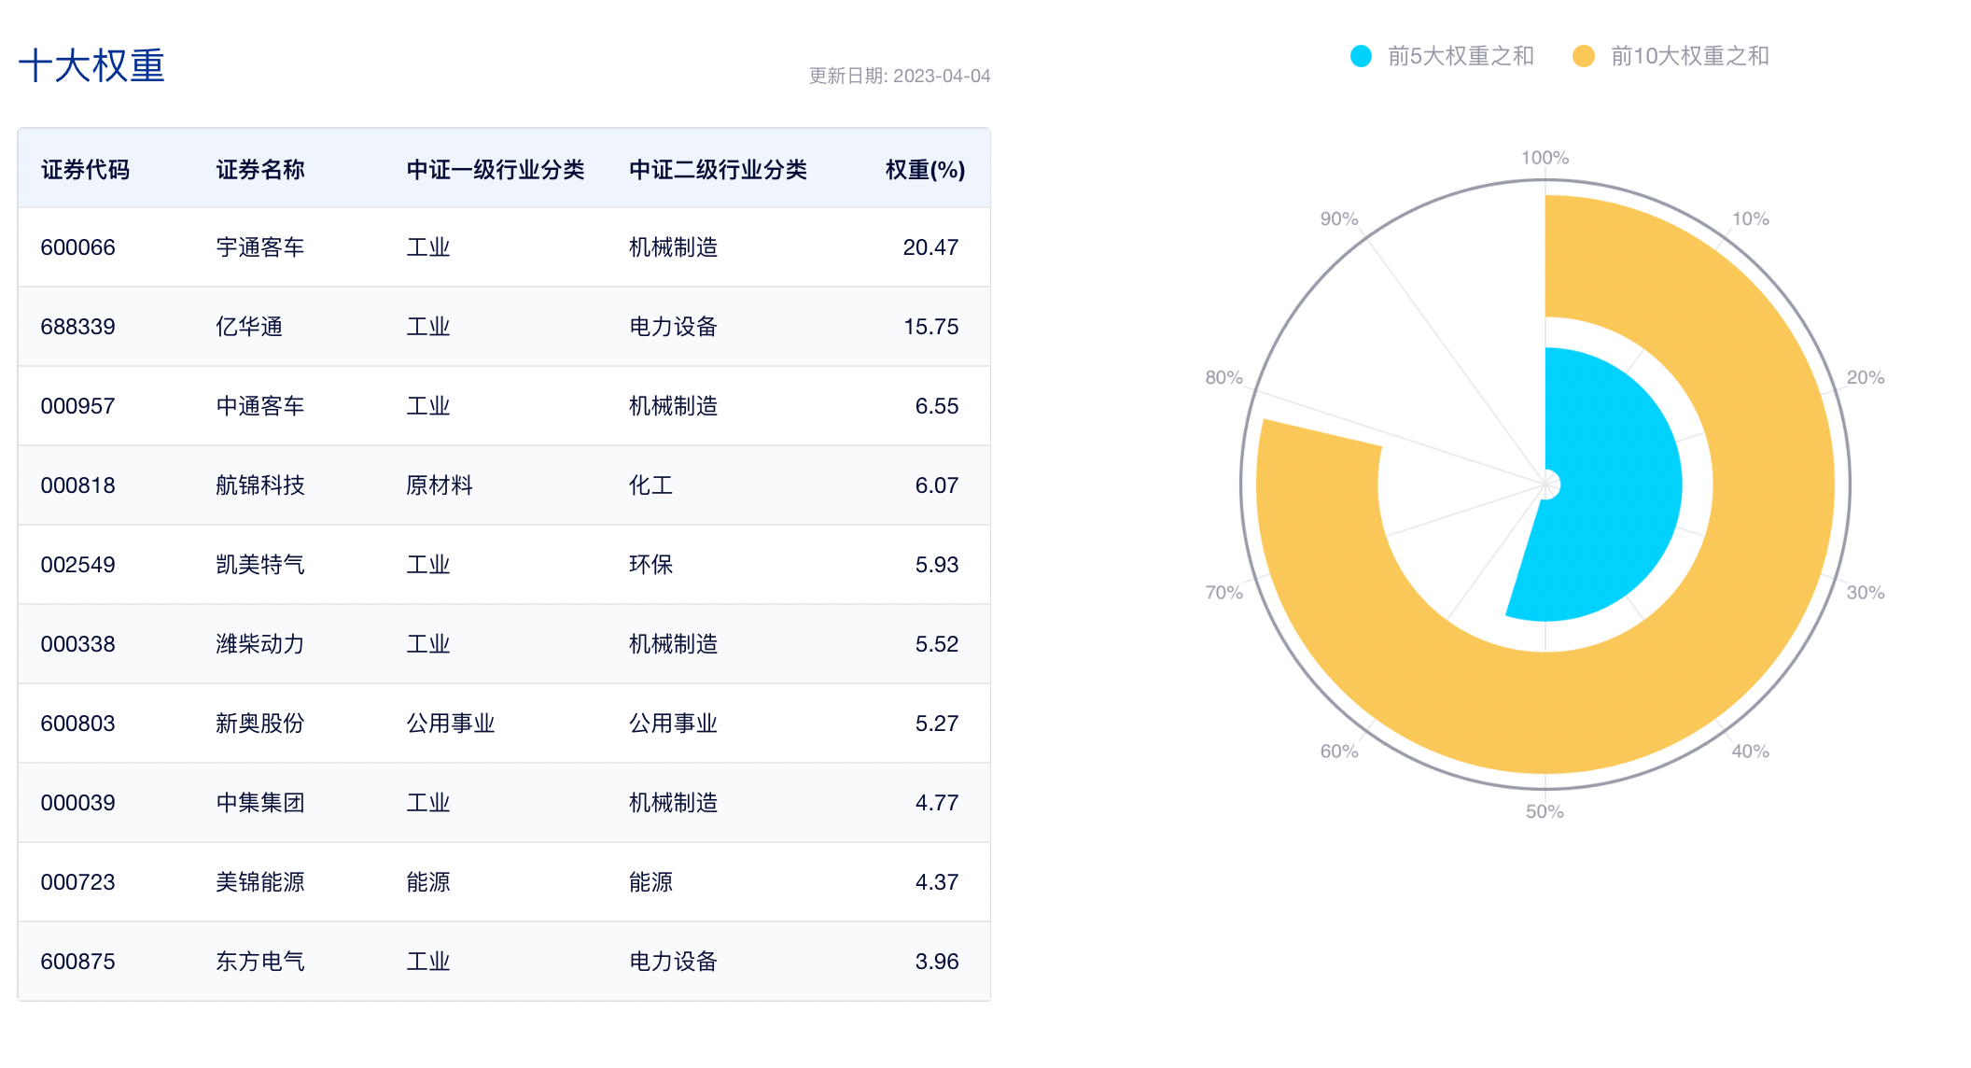Click the 20% axis label on chart

tap(1866, 377)
